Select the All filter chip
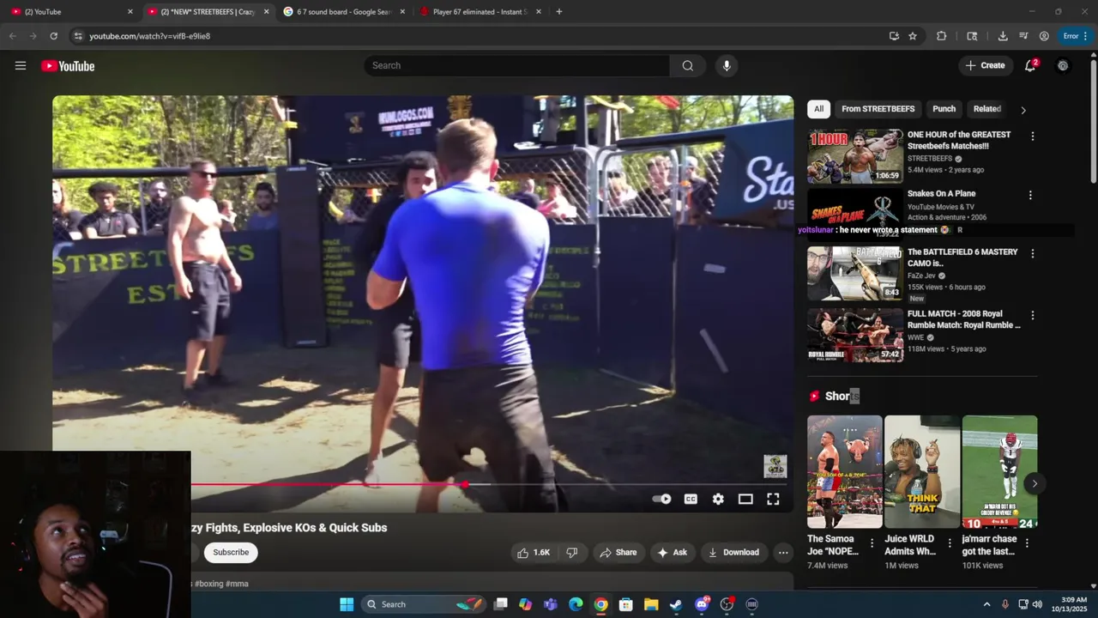This screenshot has width=1098, height=618. point(818,109)
